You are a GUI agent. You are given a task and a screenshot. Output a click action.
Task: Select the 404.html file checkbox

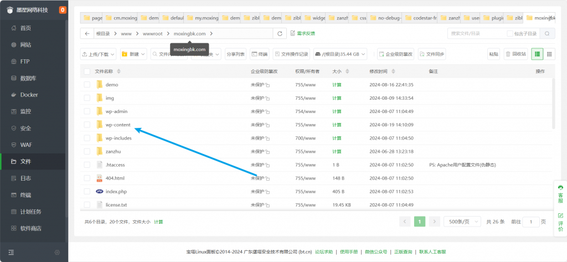tap(87, 178)
